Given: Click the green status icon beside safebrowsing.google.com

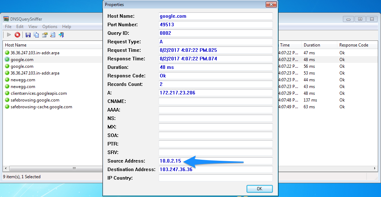Looking at the screenshot, I should (7, 100).
